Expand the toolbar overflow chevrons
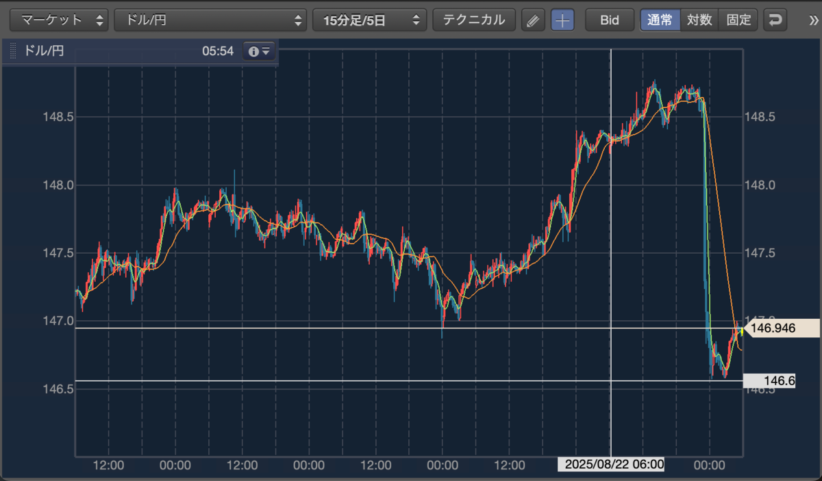 click(x=812, y=21)
